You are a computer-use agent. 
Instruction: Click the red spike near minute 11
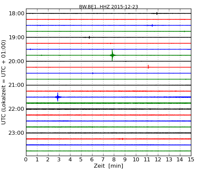(148, 67)
